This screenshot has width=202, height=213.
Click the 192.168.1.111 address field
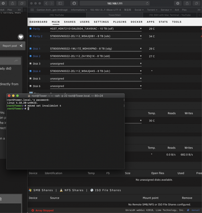coord(115,3)
